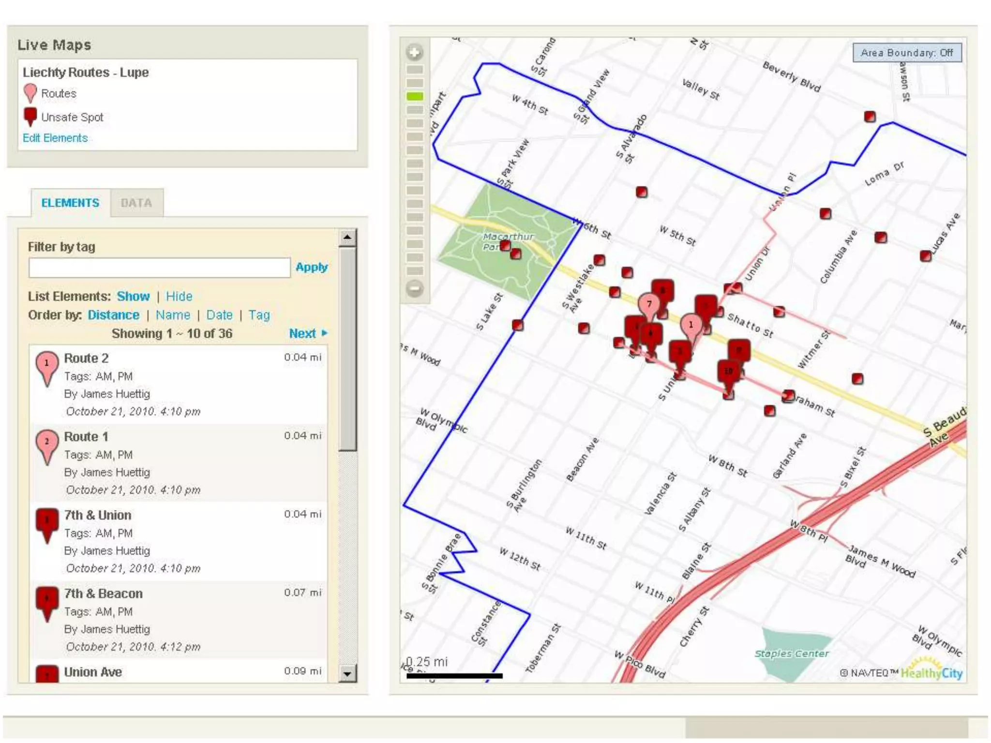Toggle the Area Boundary: Off button
The image size is (991, 743).
click(906, 53)
